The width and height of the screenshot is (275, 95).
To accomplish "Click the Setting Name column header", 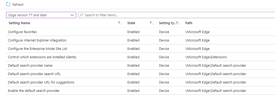I will (19, 23).
